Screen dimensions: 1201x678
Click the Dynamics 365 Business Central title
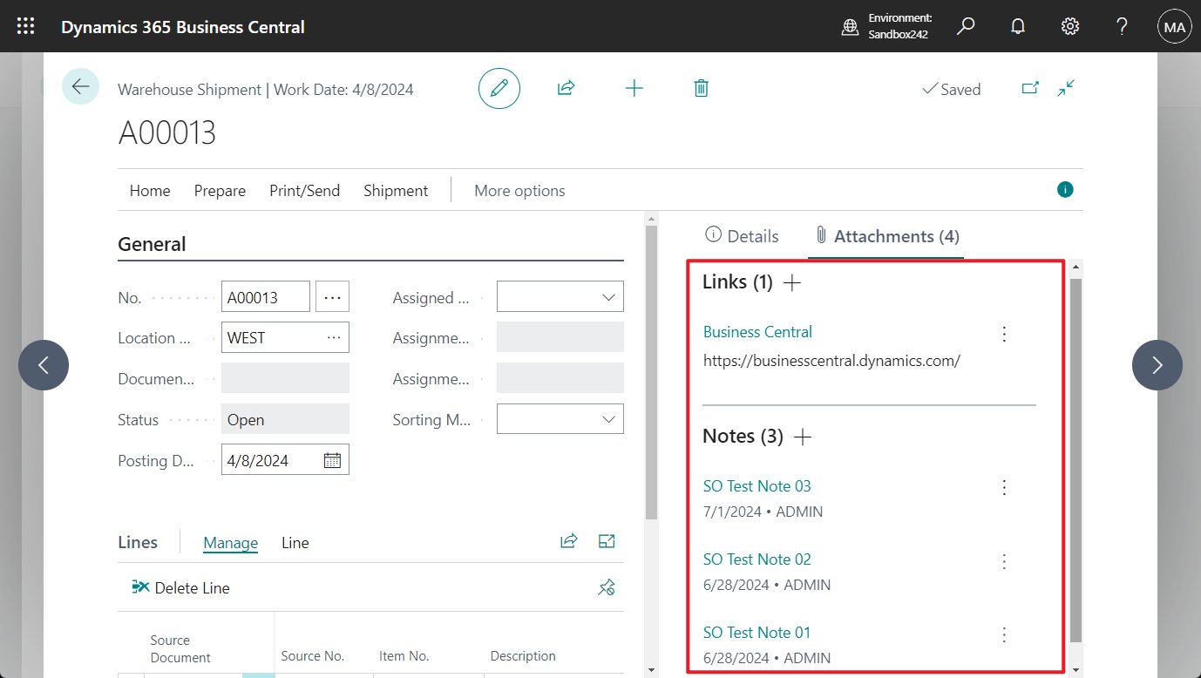(x=183, y=27)
